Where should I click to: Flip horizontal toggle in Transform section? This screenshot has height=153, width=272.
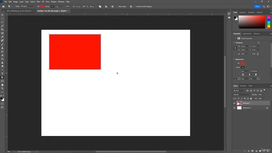[254, 54]
